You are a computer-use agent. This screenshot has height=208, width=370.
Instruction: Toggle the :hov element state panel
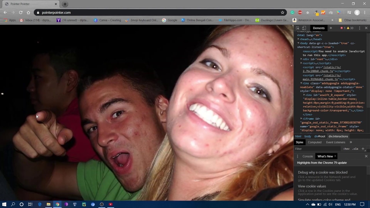tap(346, 149)
